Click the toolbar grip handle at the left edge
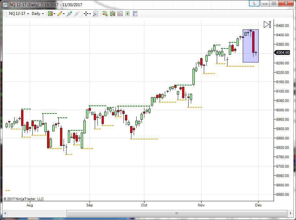The width and height of the screenshot is (296, 220). click(4, 14)
